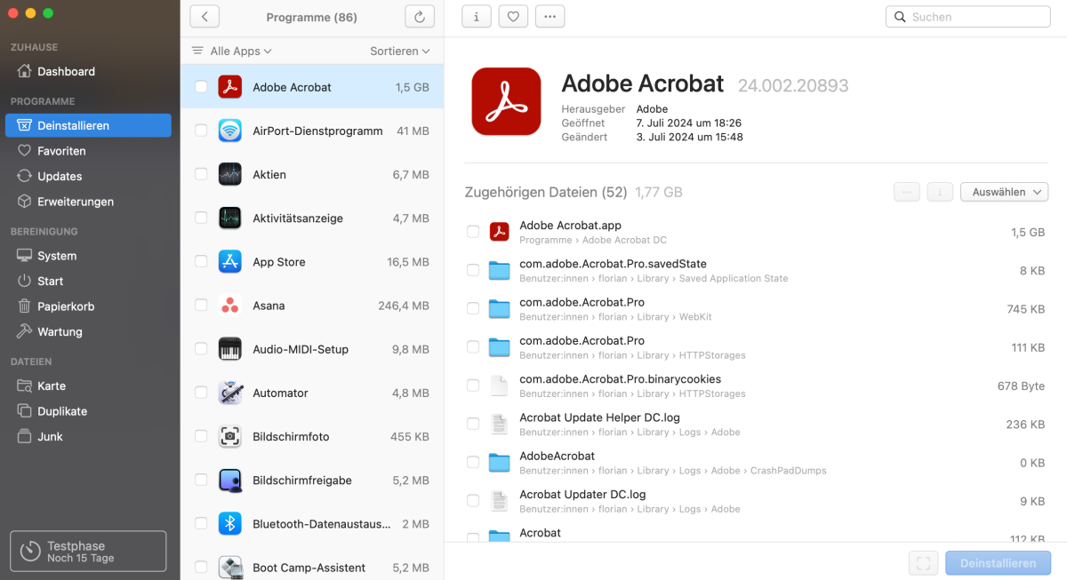The height and width of the screenshot is (580, 1067).
Task: Check the com.adobe.Acrobat.Pro HTTPStorages folder checkbox
Action: (x=473, y=347)
